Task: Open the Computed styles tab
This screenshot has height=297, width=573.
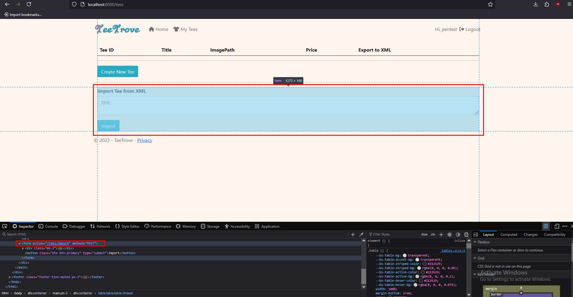Action: tap(508, 235)
